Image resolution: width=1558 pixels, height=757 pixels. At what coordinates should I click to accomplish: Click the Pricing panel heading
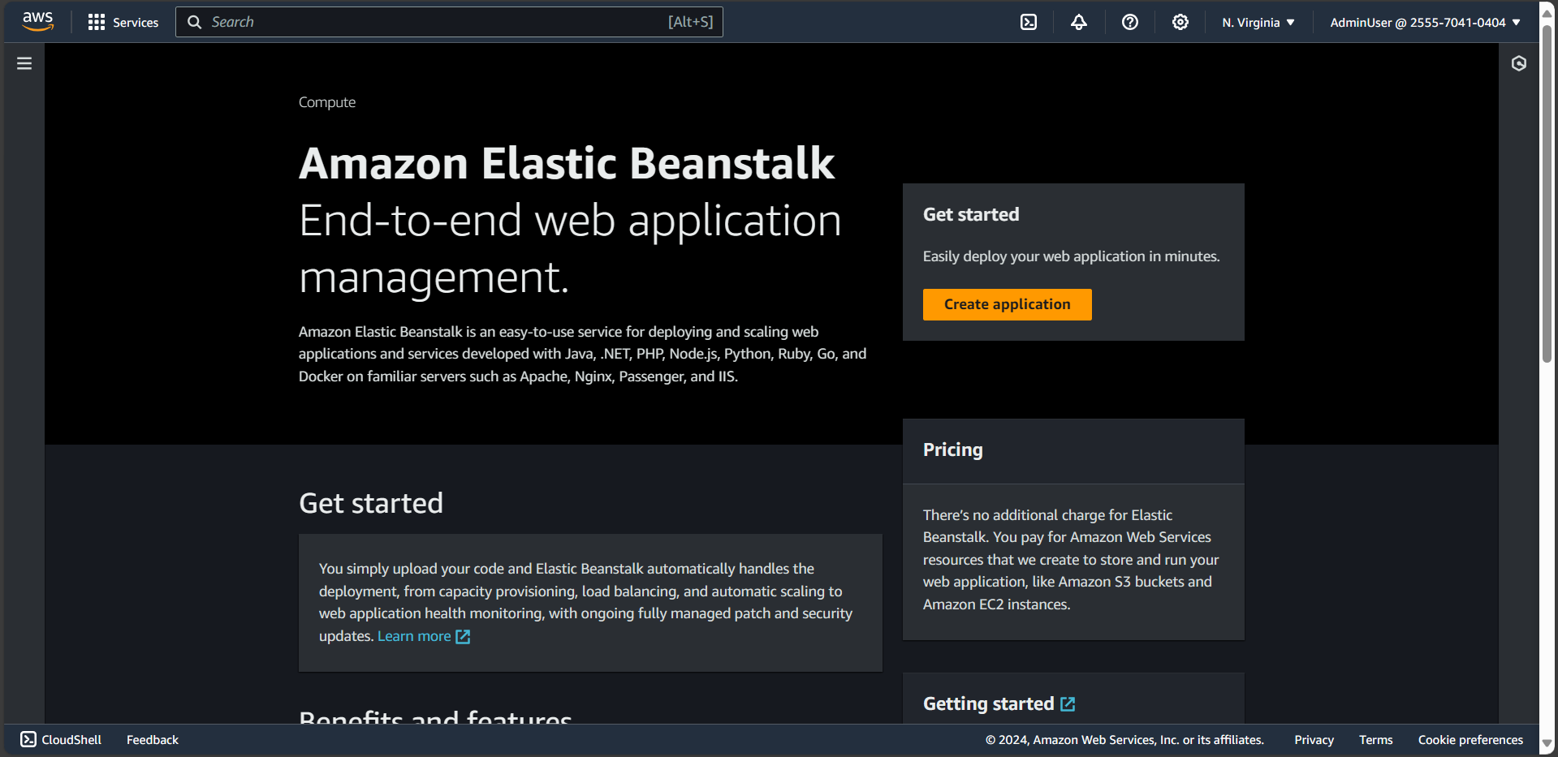pos(952,450)
